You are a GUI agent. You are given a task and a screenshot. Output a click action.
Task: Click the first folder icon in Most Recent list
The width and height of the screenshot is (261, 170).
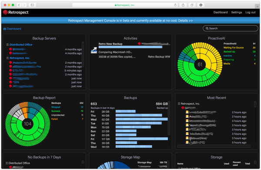coord(187,112)
